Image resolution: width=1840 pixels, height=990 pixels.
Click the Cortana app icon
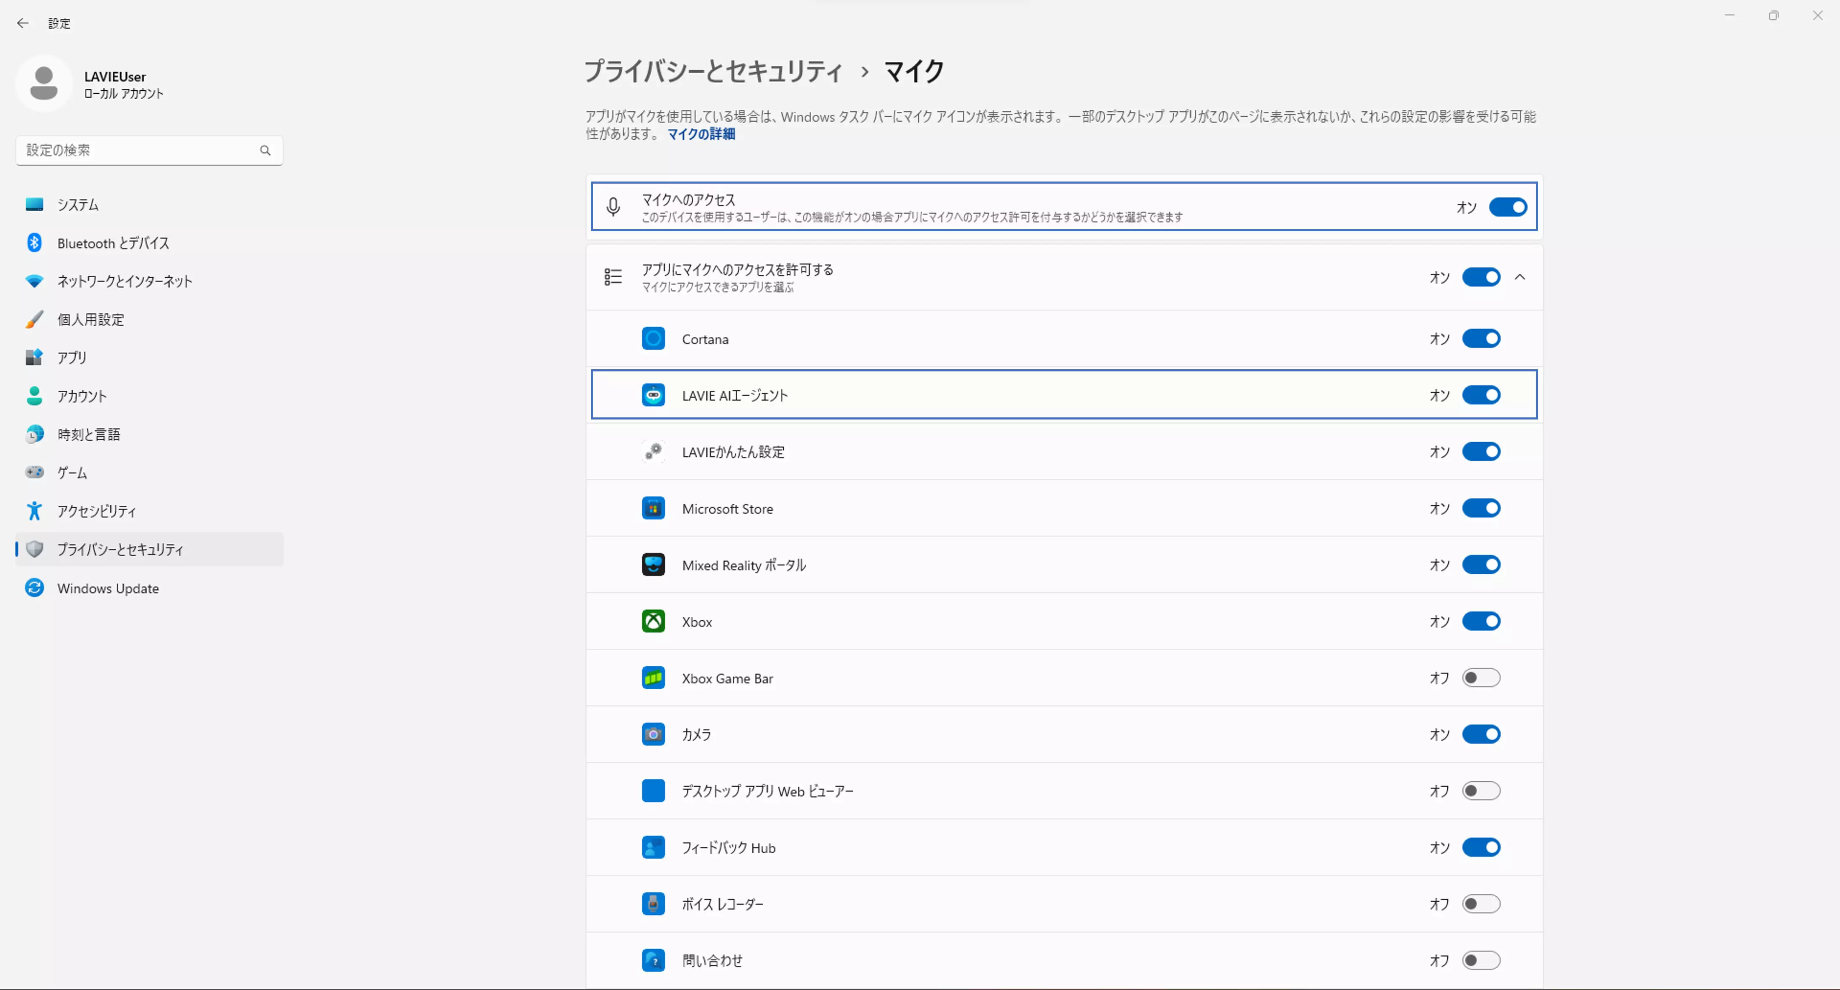point(653,338)
